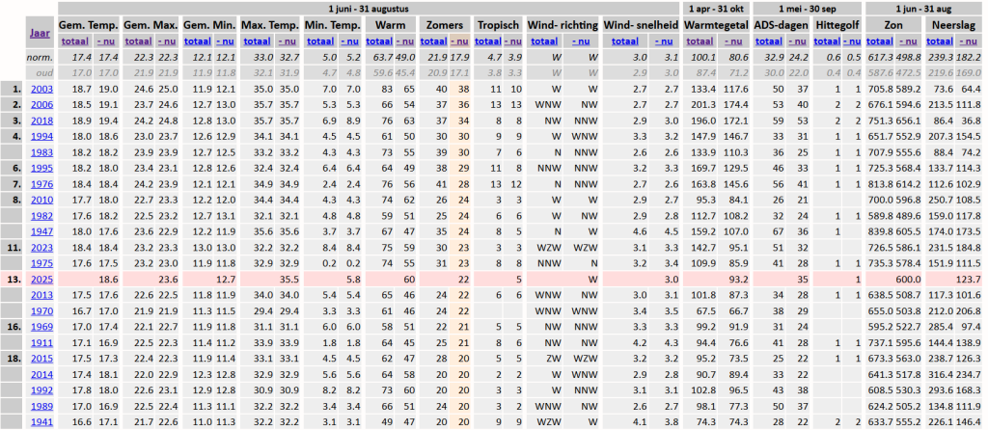This screenshot has width=988, height=430.
Task: Sort by totaal under Hittegolf
Action: point(827,41)
